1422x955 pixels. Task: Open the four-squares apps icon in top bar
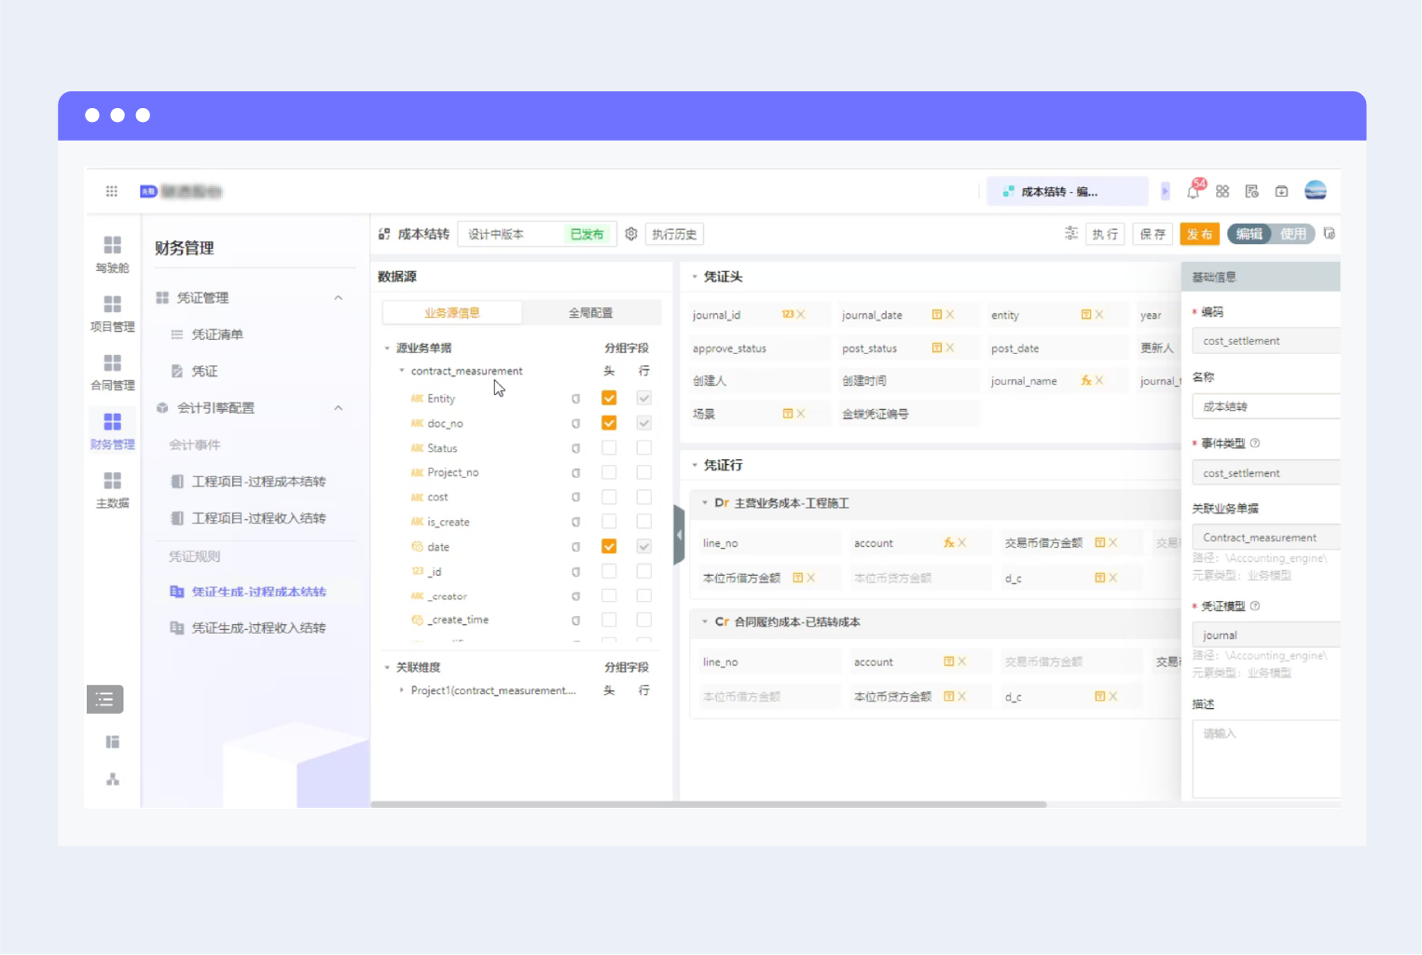[1222, 191]
